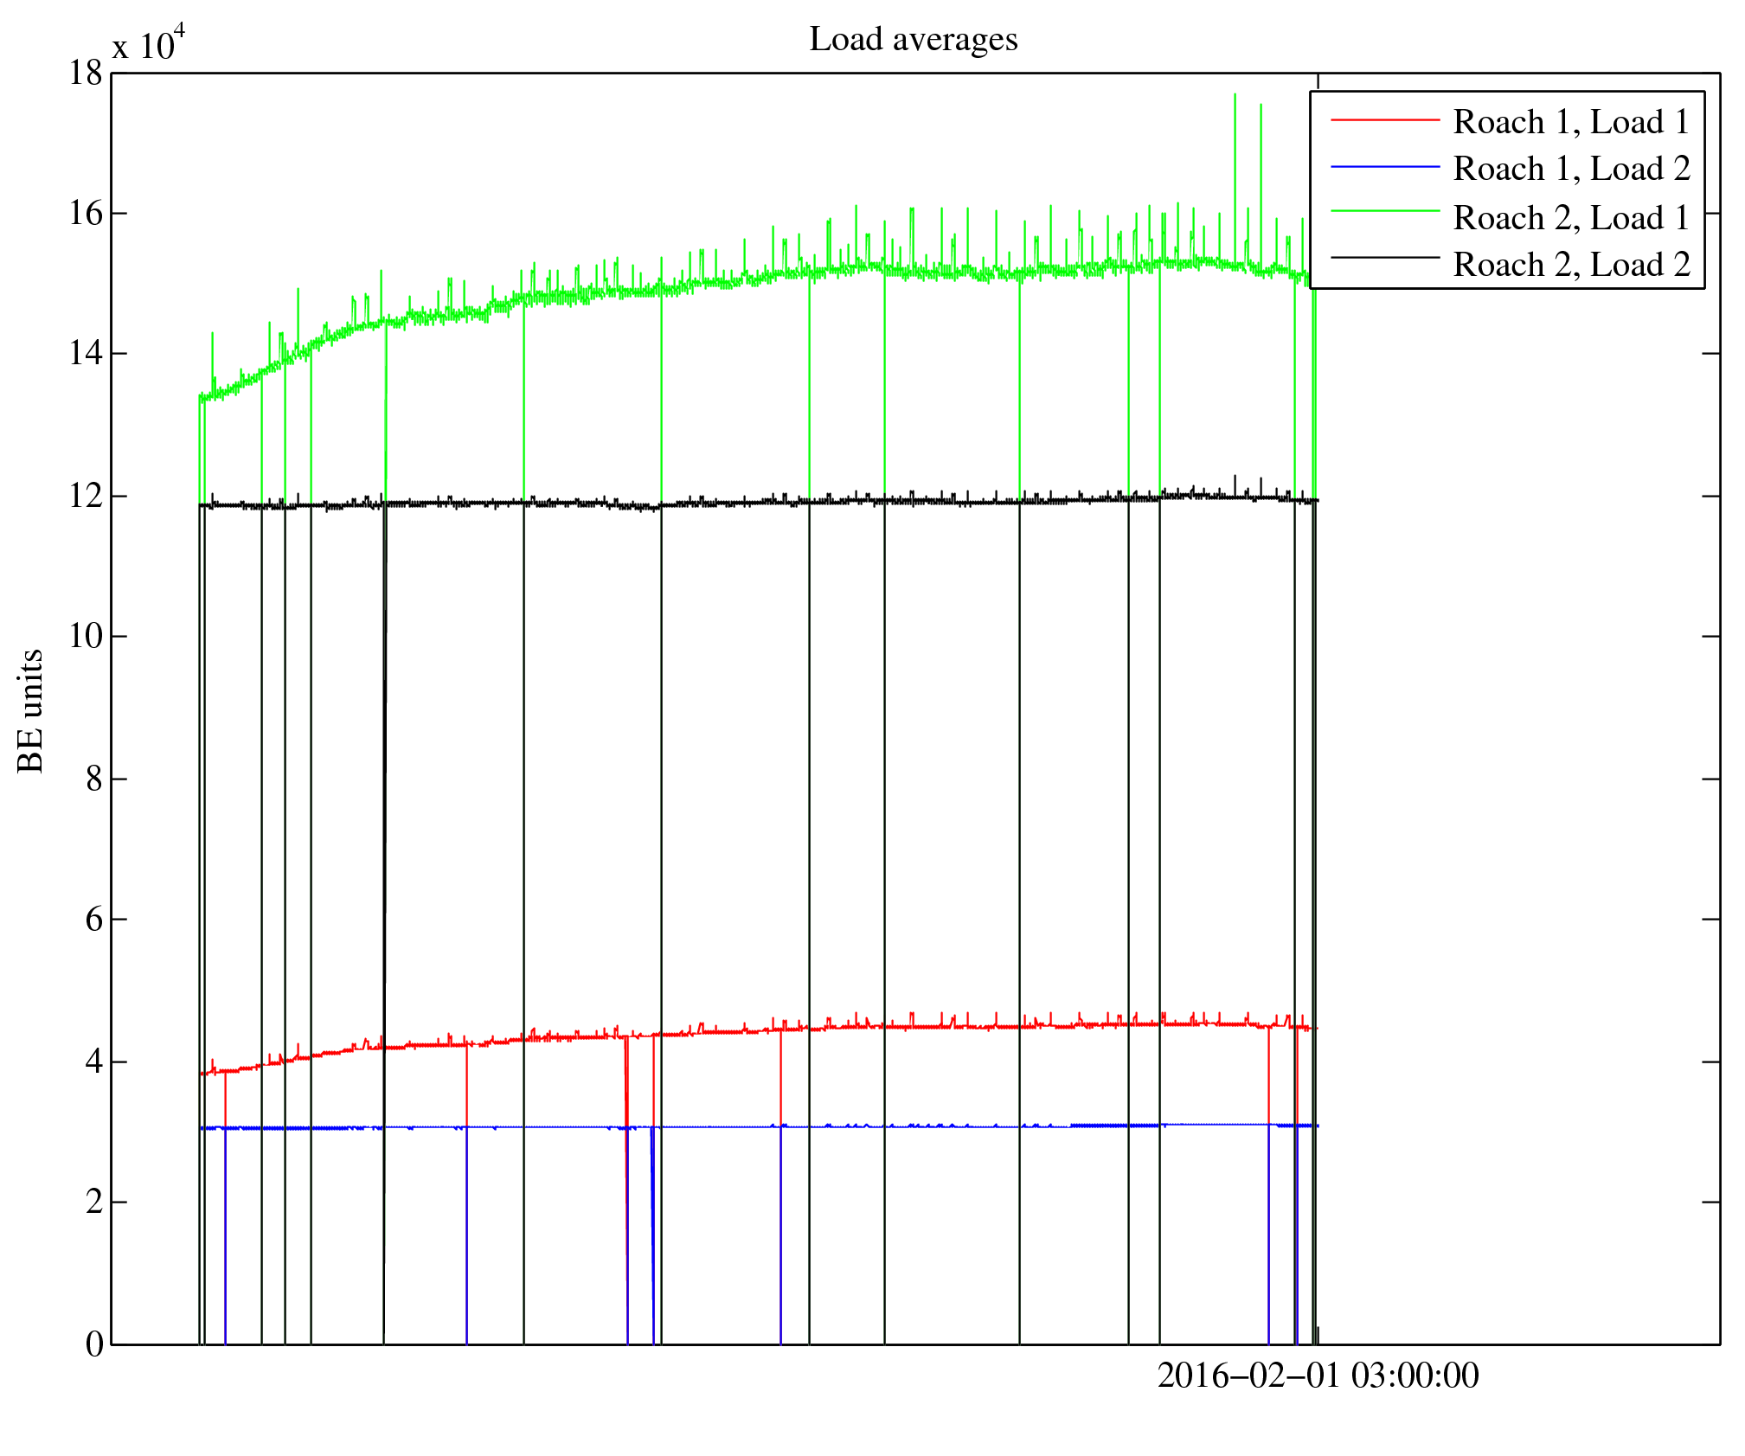Click the 'BE units' y-axis label

coord(31,710)
